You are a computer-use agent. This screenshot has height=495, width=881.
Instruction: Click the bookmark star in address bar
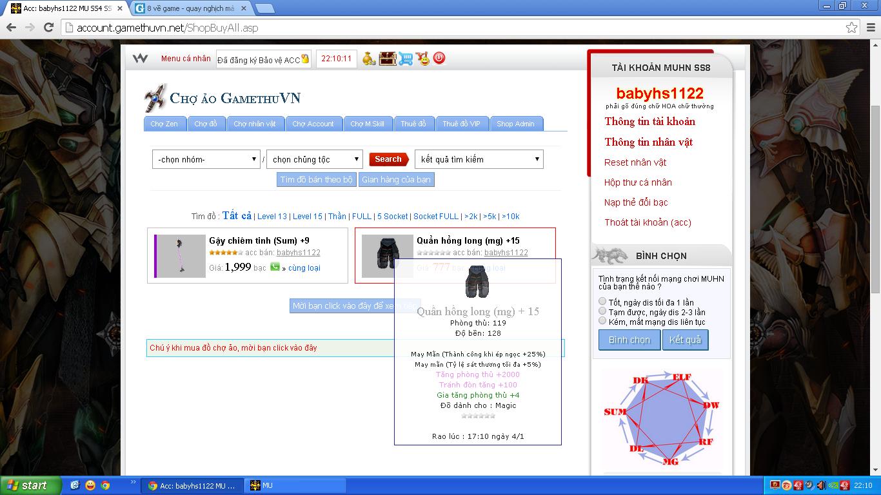[x=851, y=28]
